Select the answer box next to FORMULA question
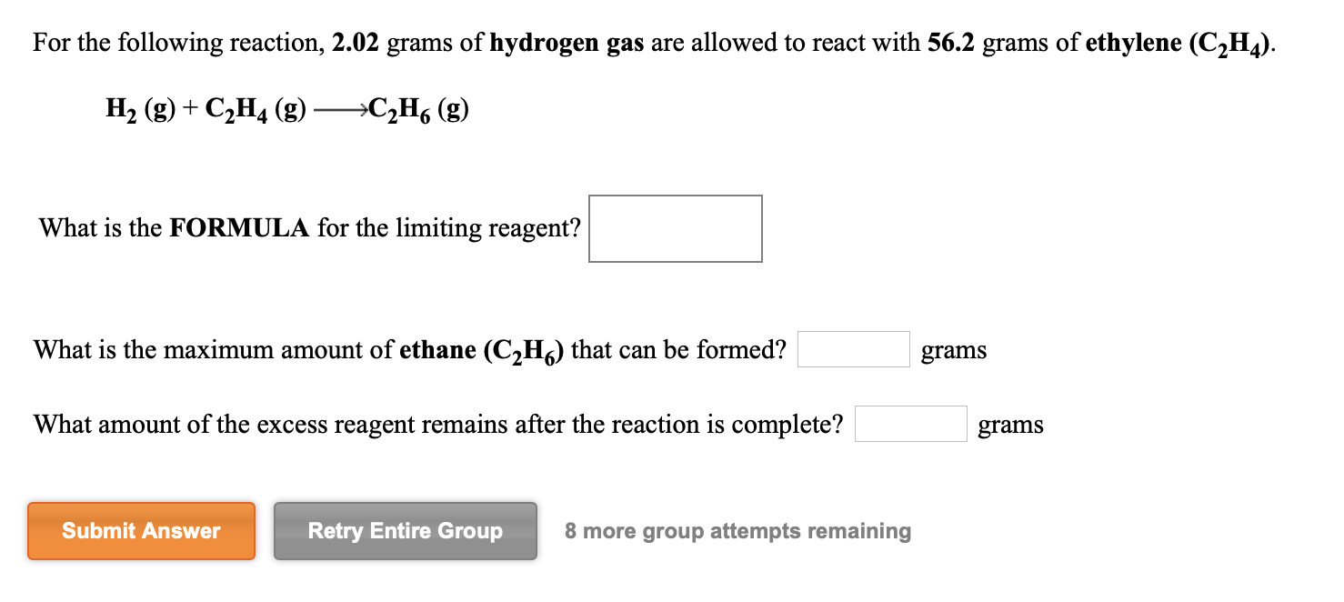The width and height of the screenshot is (1344, 602). click(x=675, y=228)
